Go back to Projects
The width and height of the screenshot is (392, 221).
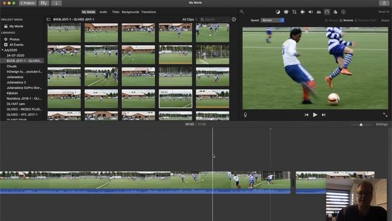[x=28, y=3]
